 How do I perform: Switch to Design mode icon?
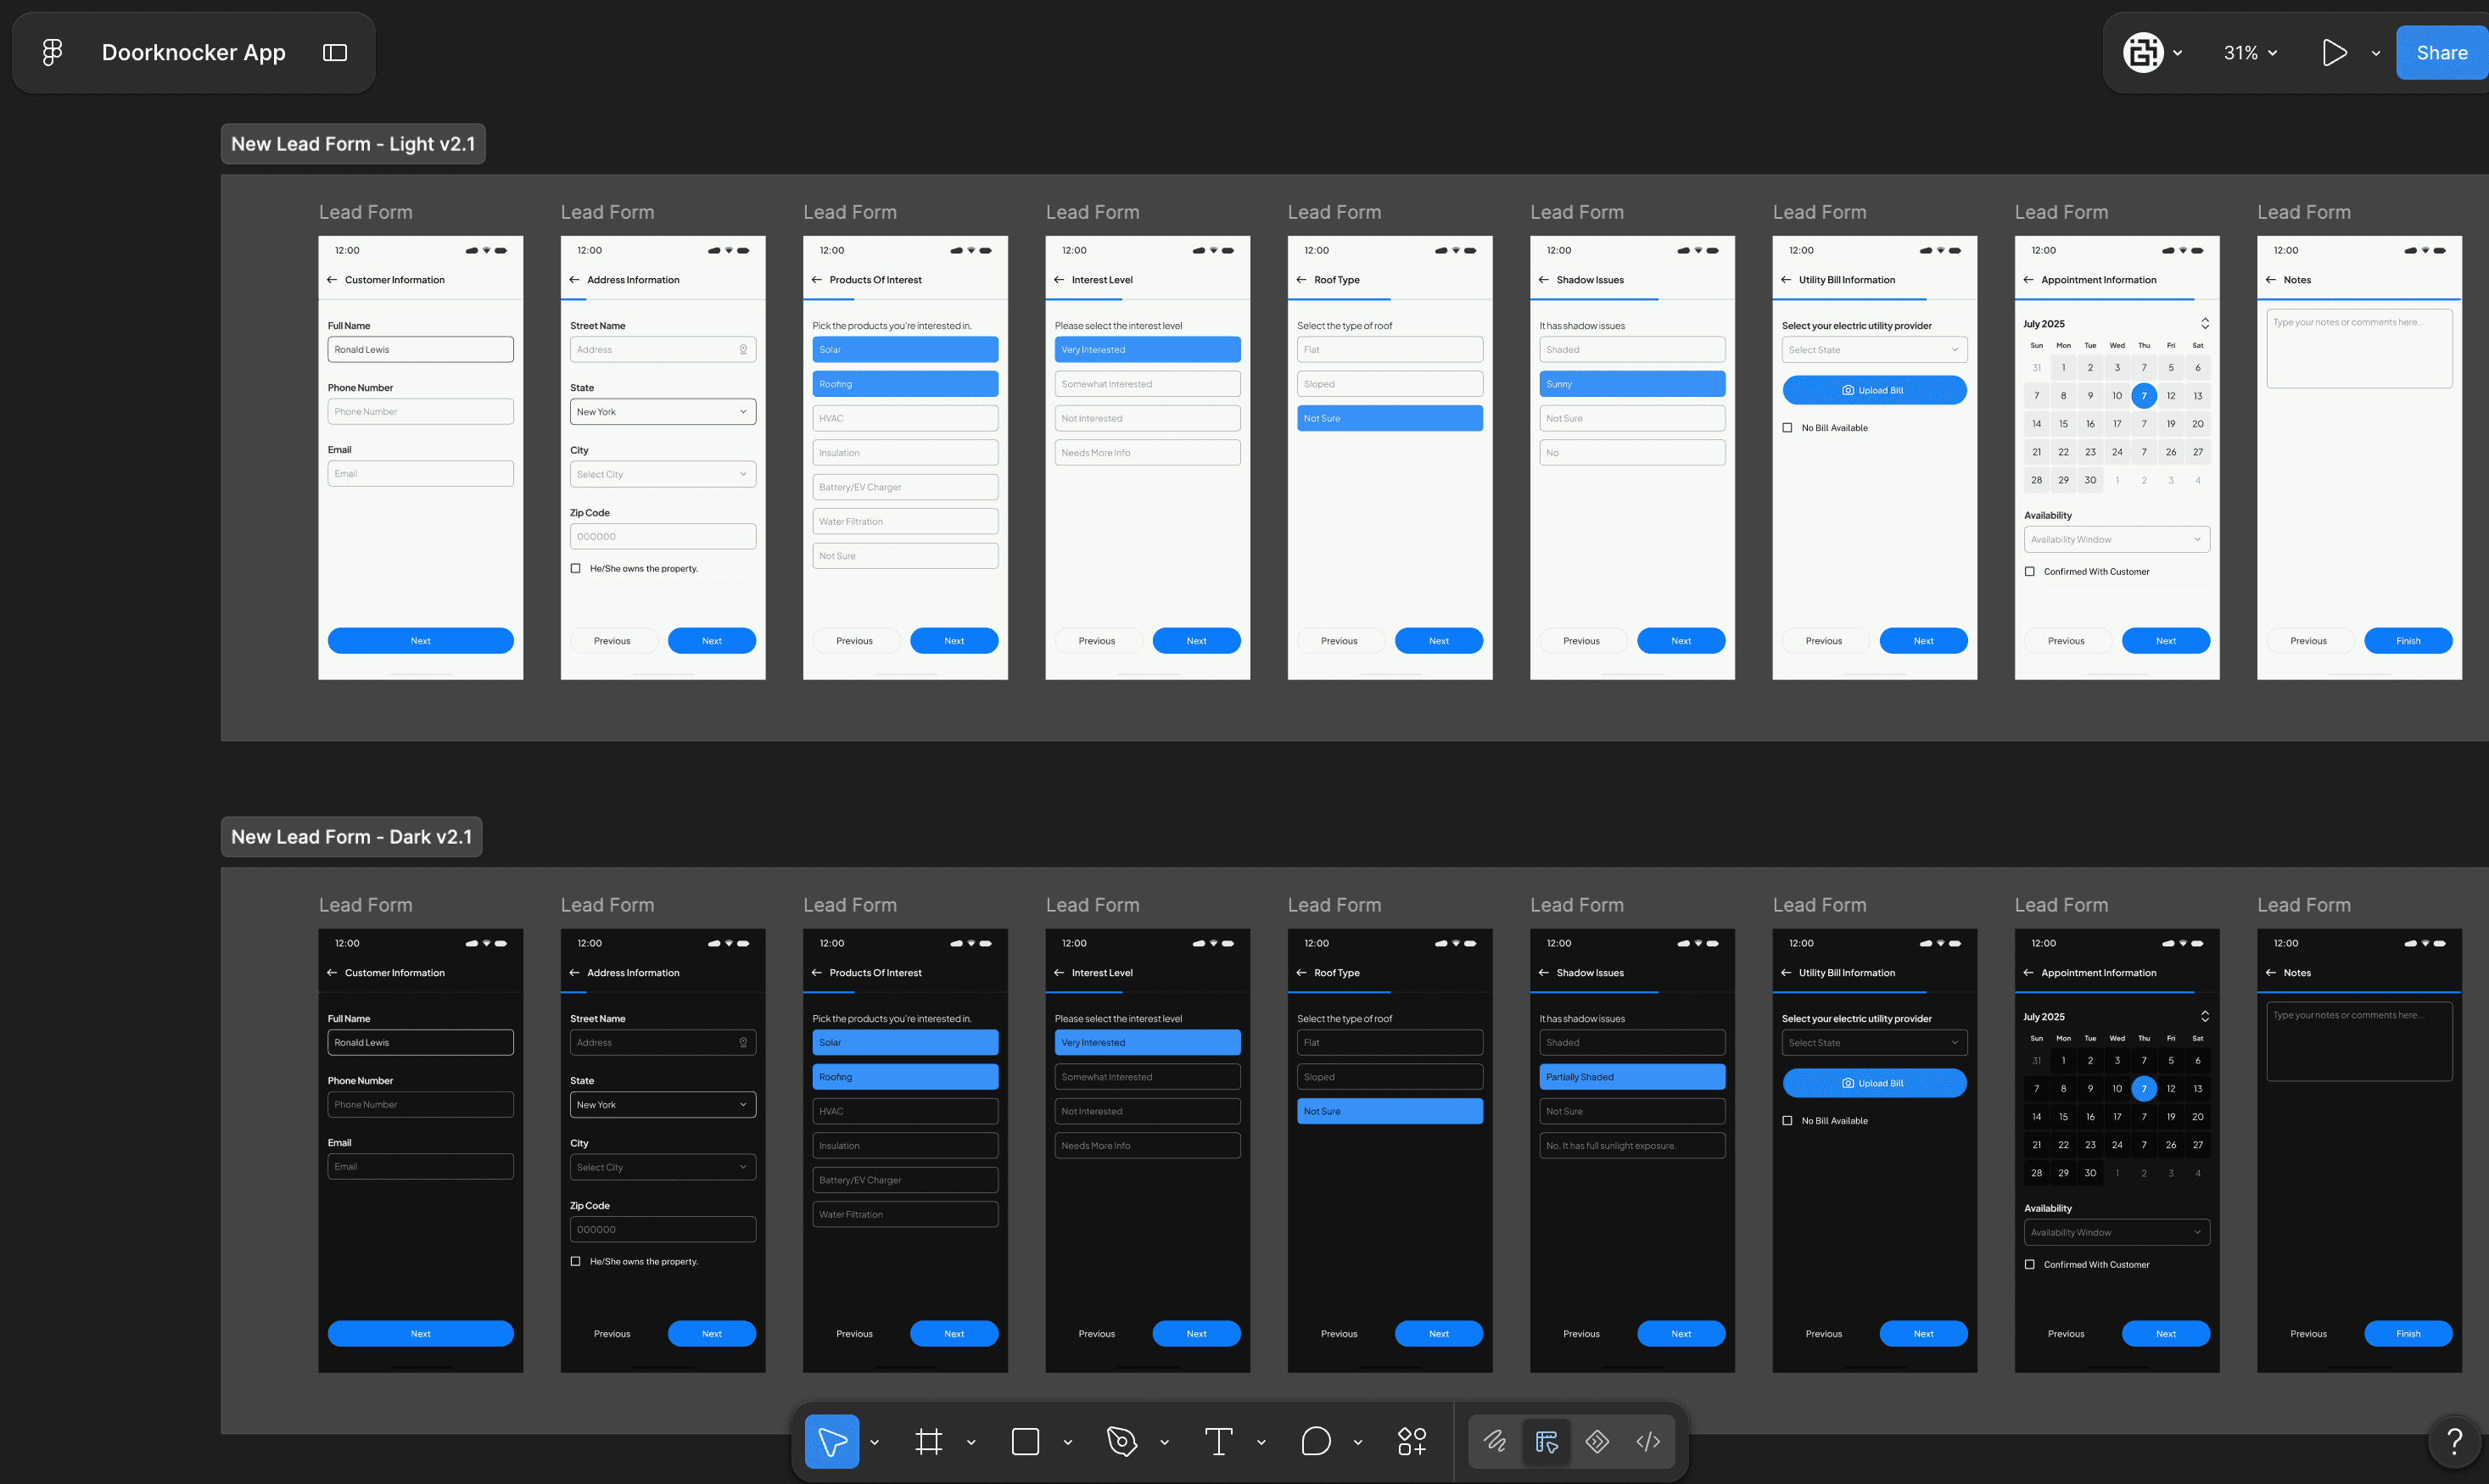[1547, 1441]
